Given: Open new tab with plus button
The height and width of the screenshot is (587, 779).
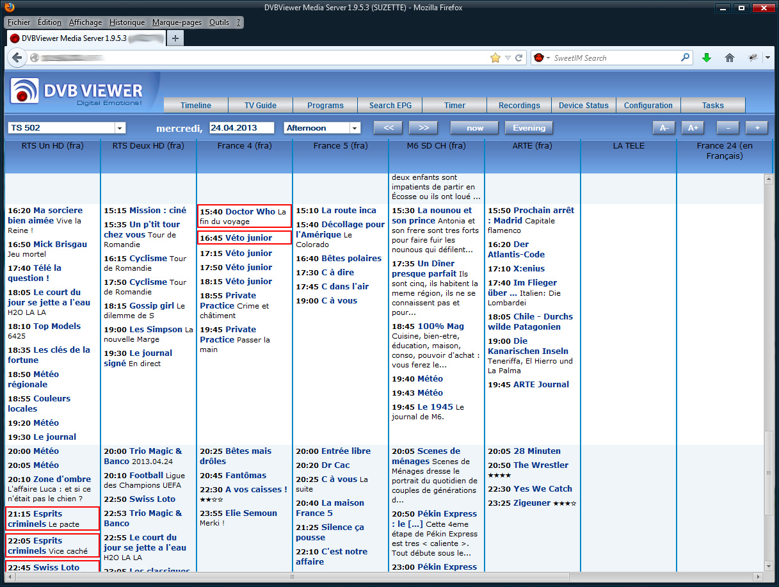Looking at the screenshot, I should (x=175, y=38).
